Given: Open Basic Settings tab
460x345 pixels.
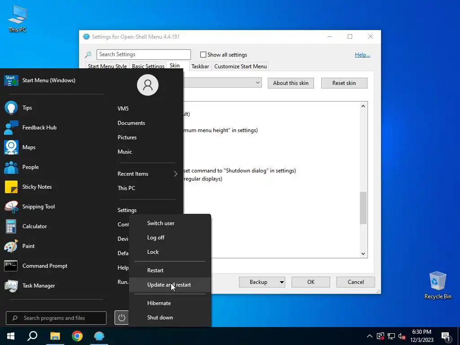Looking at the screenshot, I should (x=148, y=66).
